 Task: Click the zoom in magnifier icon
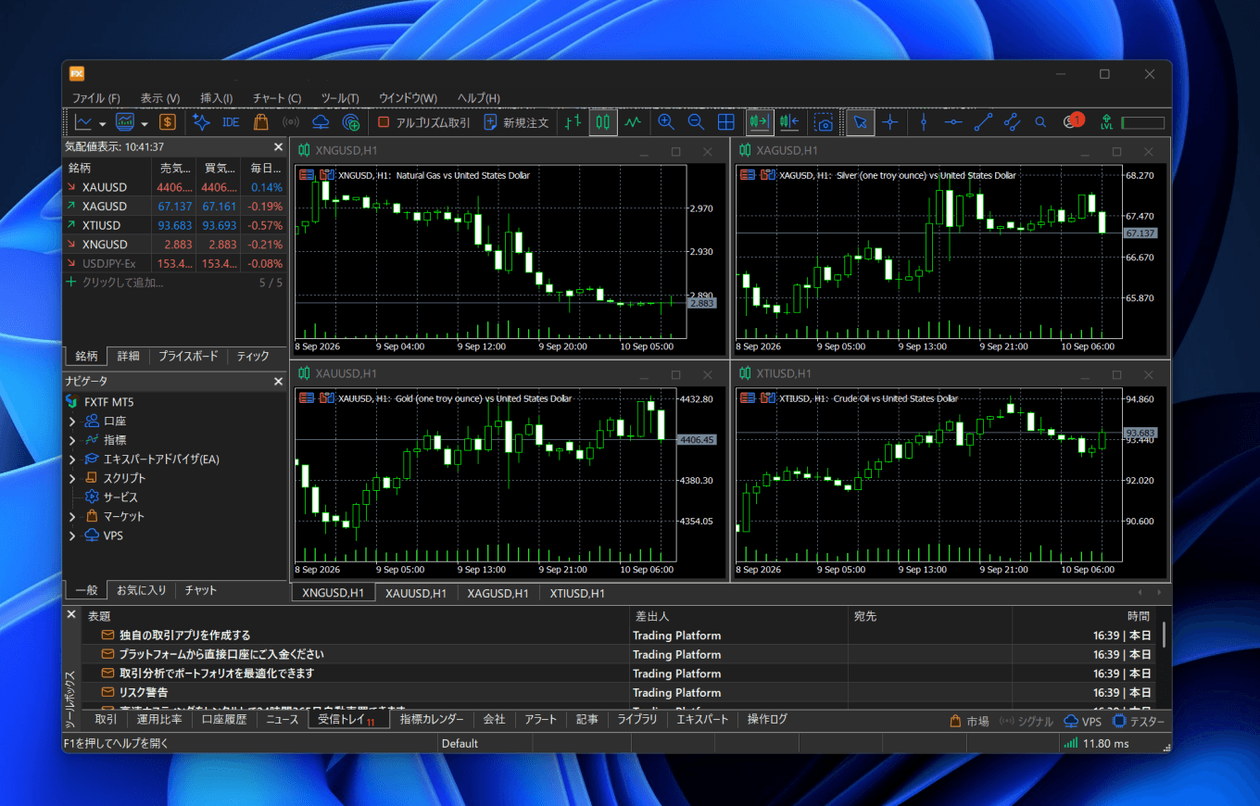pos(666,122)
